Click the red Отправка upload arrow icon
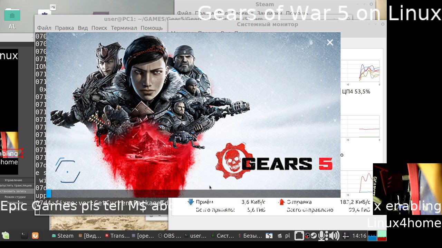 tap(282, 202)
